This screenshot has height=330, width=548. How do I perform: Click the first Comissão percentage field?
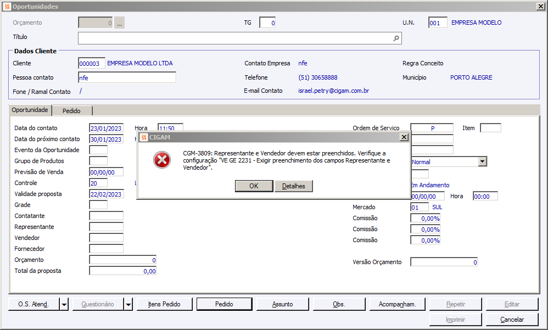(426, 219)
